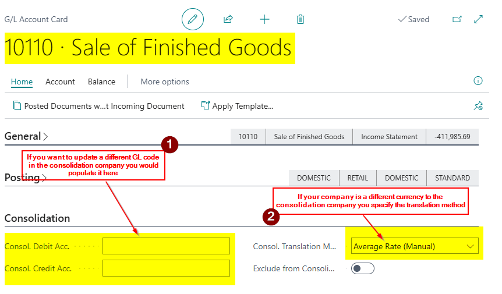Viewport: 502px width, 294px height.
Task: Switch to the Account tab
Action: [x=60, y=82]
